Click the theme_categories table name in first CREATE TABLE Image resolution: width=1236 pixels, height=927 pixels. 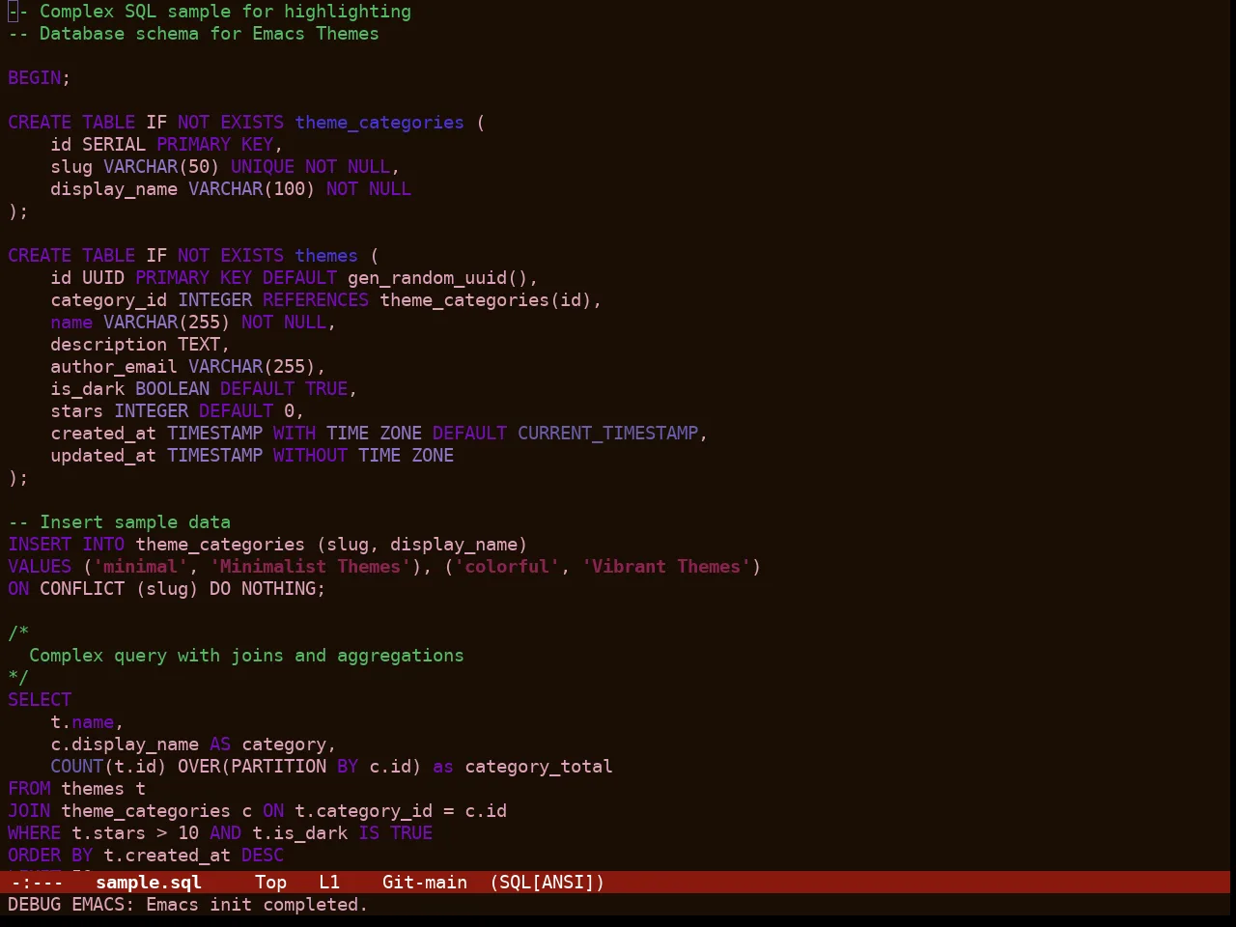click(379, 122)
